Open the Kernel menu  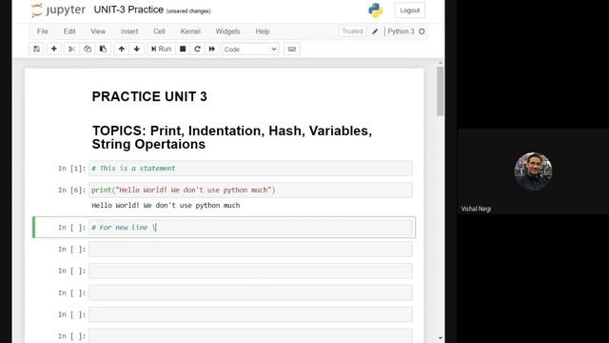point(190,31)
